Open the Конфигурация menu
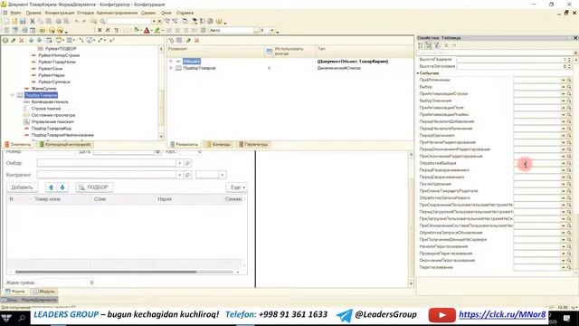 click(60, 13)
